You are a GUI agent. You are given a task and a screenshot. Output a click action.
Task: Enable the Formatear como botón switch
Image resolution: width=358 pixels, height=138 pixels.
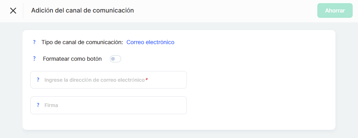point(115,59)
